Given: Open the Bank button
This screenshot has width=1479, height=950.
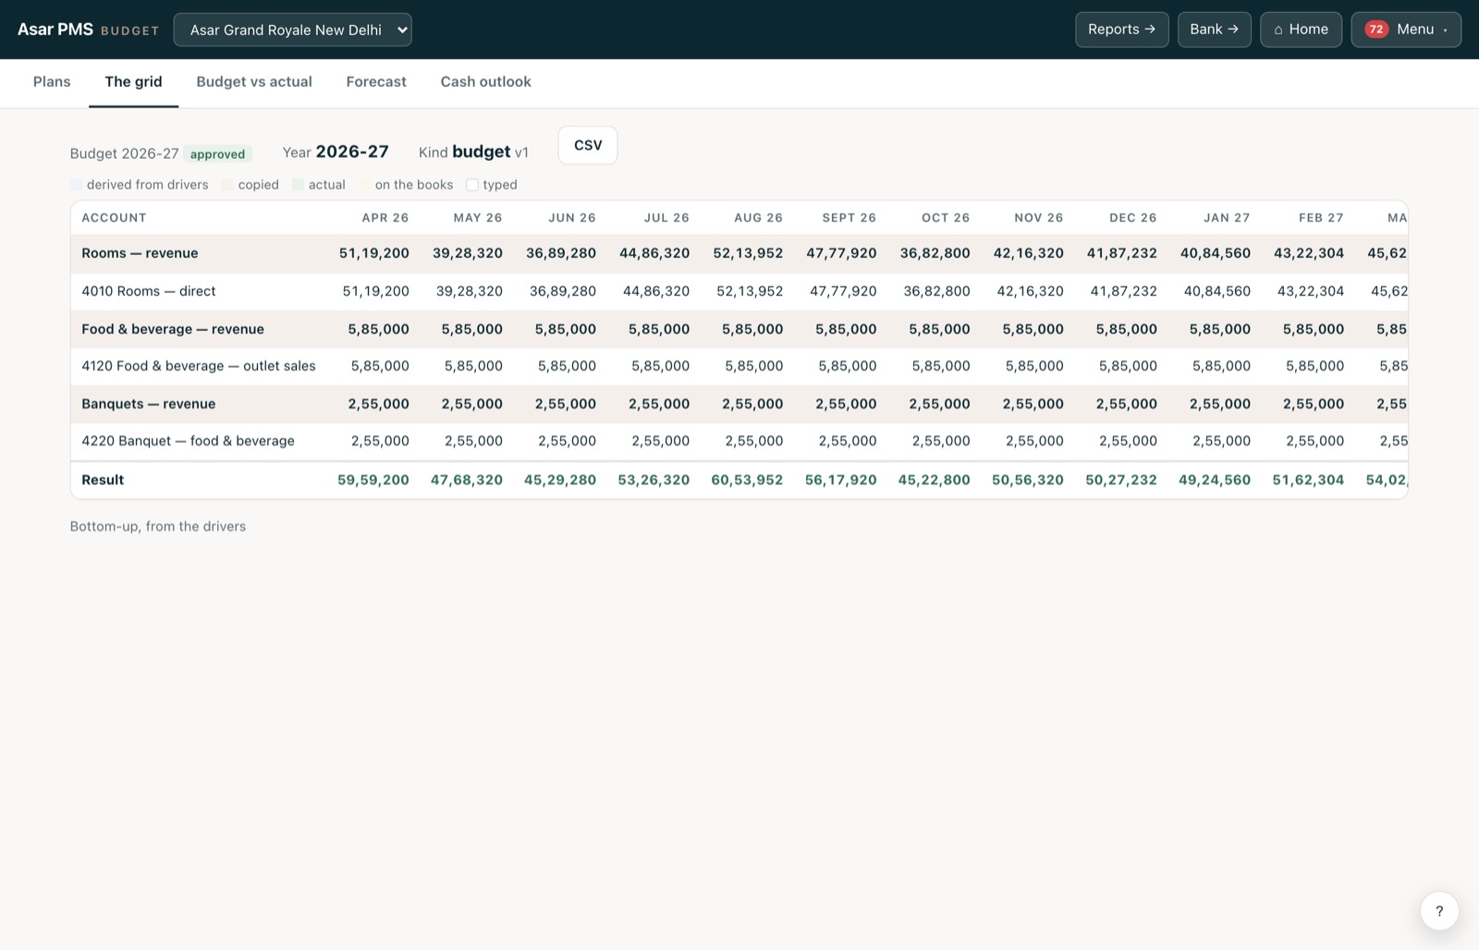Looking at the screenshot, I should [1214, 30].
